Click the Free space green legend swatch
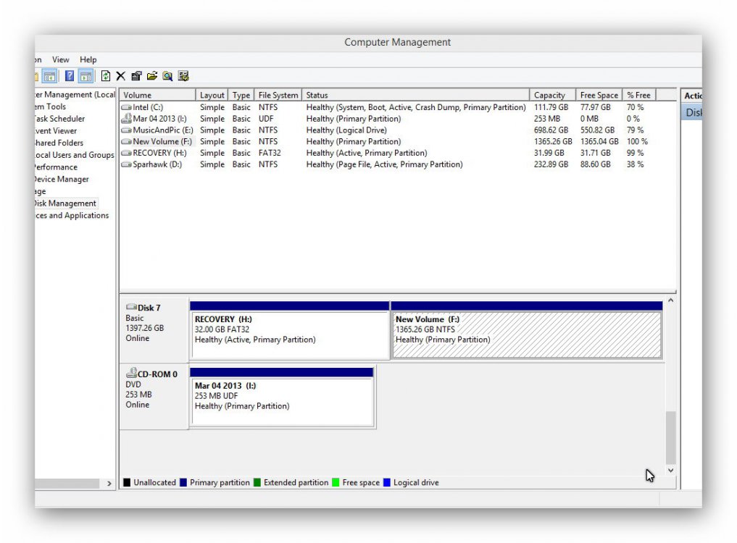The width and height of the screenshot is (737, 543). point(336,482)
